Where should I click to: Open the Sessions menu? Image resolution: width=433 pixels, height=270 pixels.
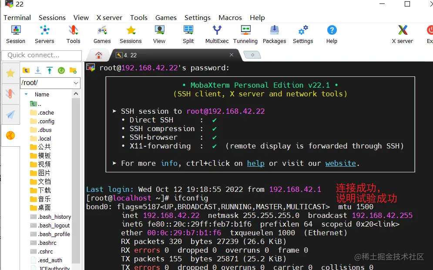[x=52, y=18]
